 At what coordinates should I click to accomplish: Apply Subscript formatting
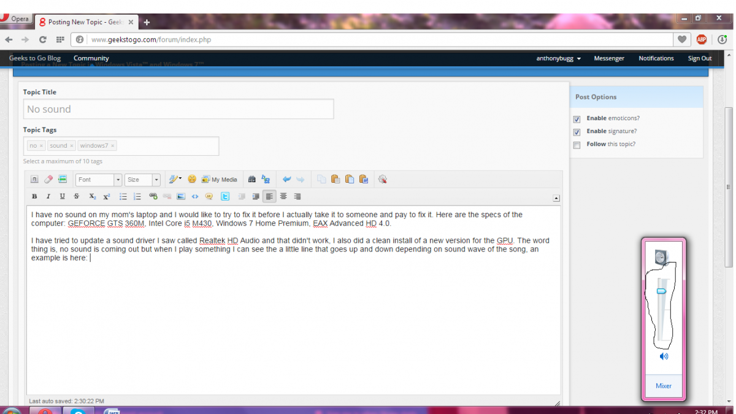tap(92, 197)
